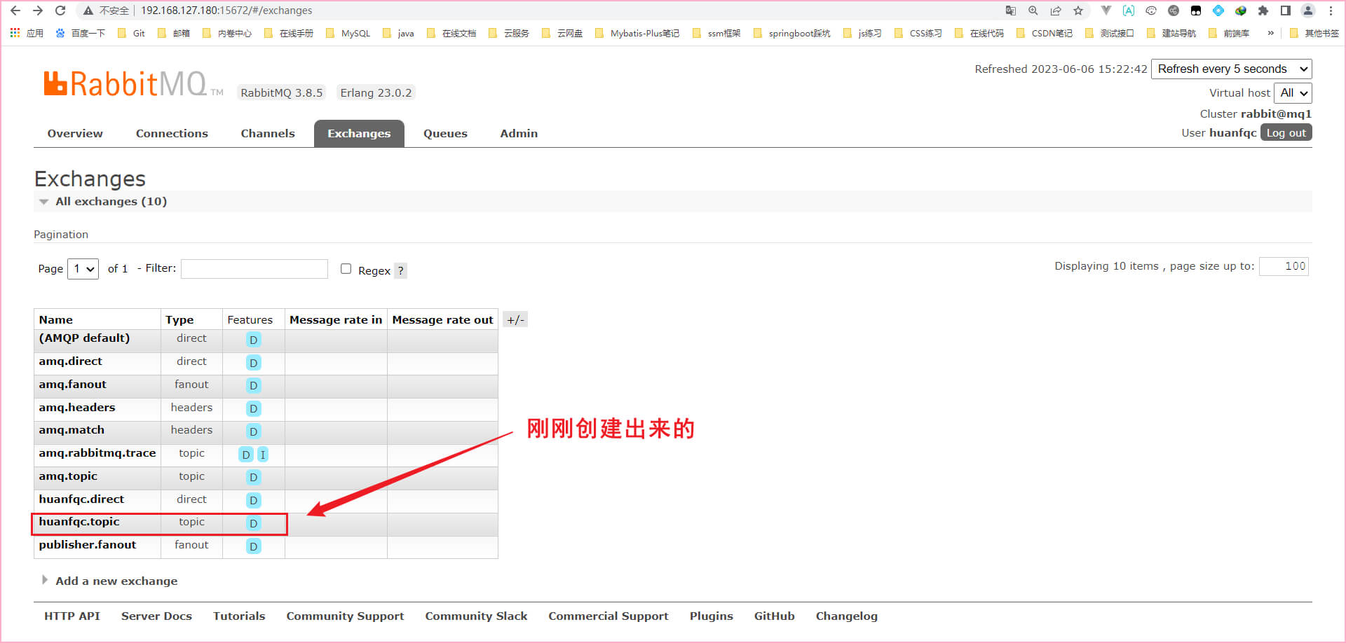Switch to the Channels tab
This screenshot has width=1346, height=643.
(x=268, y=133)
